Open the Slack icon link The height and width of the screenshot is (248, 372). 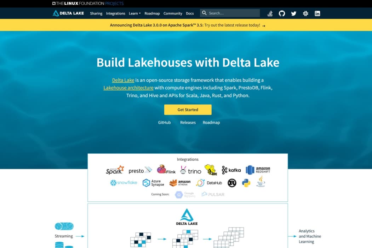pos(305,13)
